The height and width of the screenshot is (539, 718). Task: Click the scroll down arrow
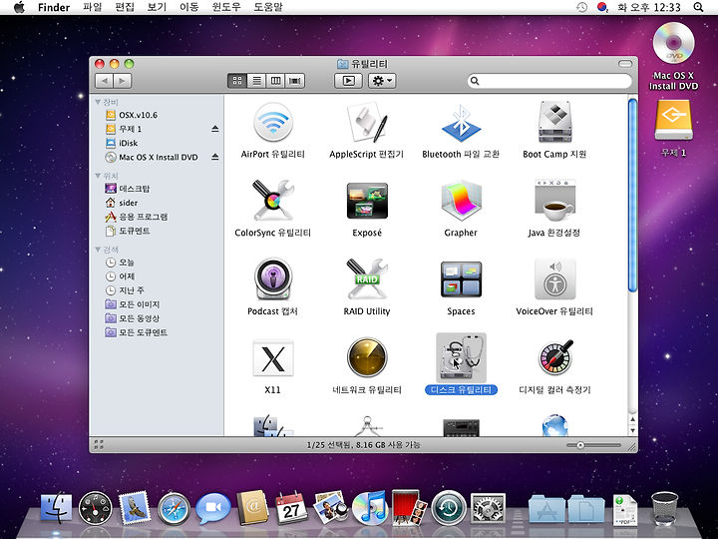632,431
